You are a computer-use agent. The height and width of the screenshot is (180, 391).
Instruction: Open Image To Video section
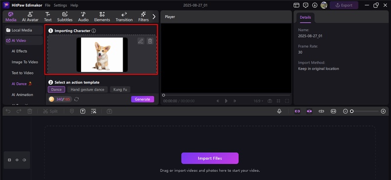pos(25,62)
